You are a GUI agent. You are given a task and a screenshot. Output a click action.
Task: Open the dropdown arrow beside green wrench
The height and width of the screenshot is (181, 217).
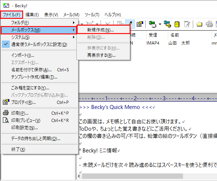tap(160, 24)
